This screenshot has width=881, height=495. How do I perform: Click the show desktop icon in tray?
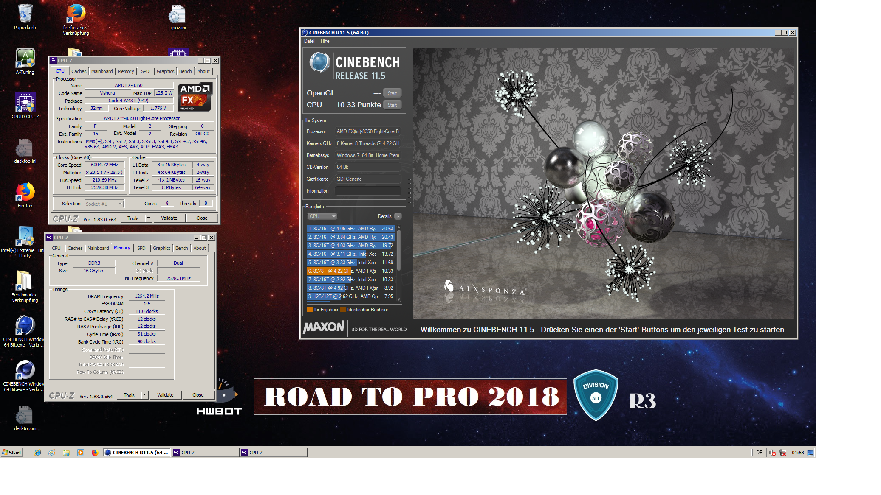[x=810, y=453]
